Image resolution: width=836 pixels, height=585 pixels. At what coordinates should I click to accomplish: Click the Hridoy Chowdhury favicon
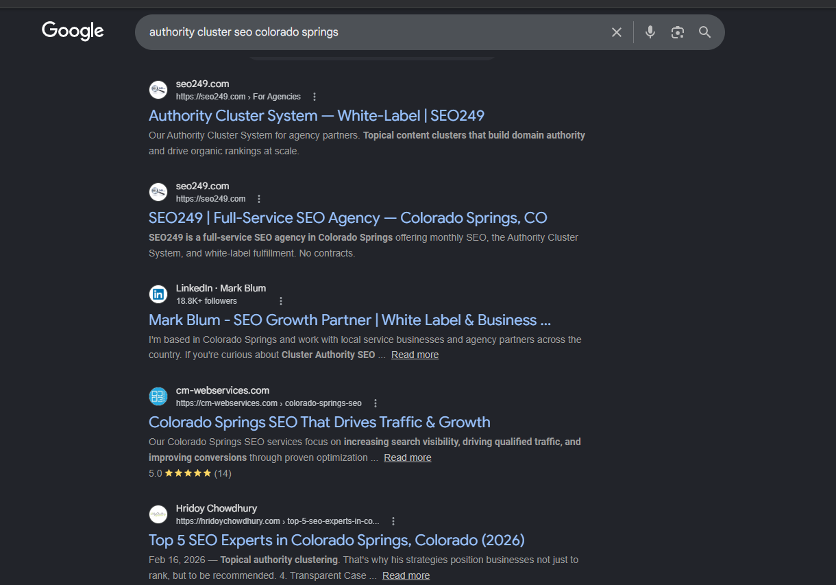point(158,514)
